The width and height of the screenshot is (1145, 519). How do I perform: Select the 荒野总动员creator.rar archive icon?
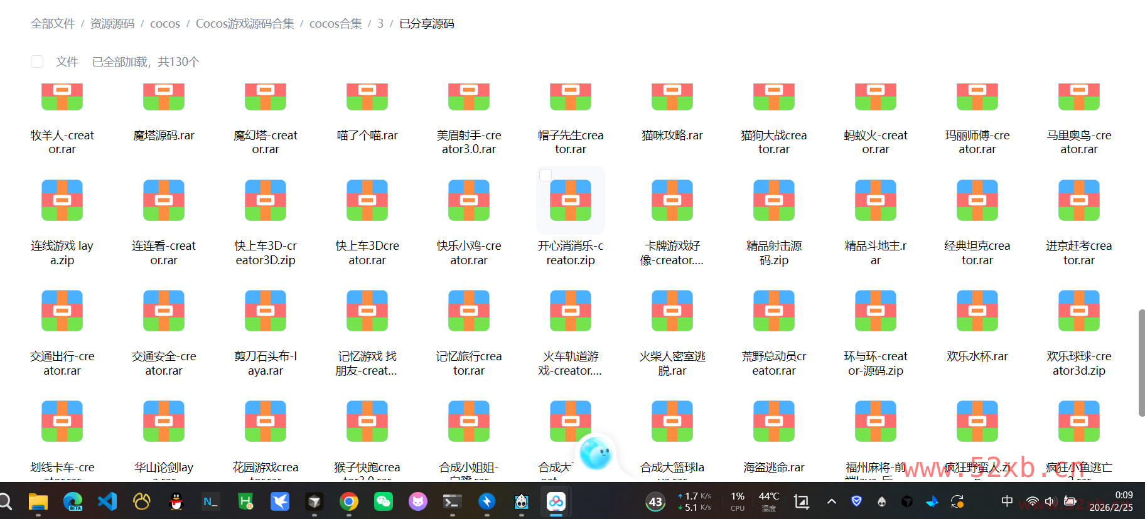(x=774, y=311)
